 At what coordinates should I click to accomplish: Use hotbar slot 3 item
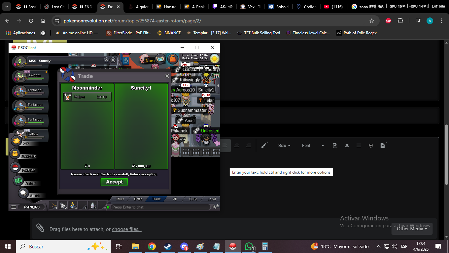[73, 206]
